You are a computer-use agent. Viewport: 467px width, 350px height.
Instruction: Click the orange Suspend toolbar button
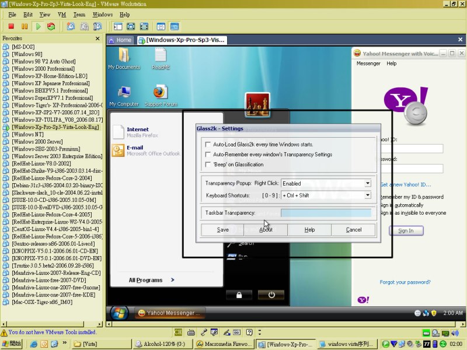(25, 26)
